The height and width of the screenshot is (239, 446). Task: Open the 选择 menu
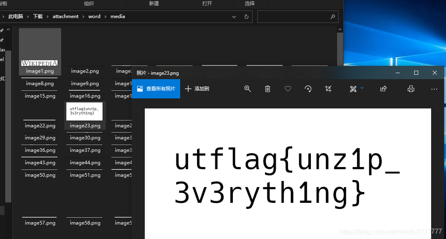(x=249, y=3)
